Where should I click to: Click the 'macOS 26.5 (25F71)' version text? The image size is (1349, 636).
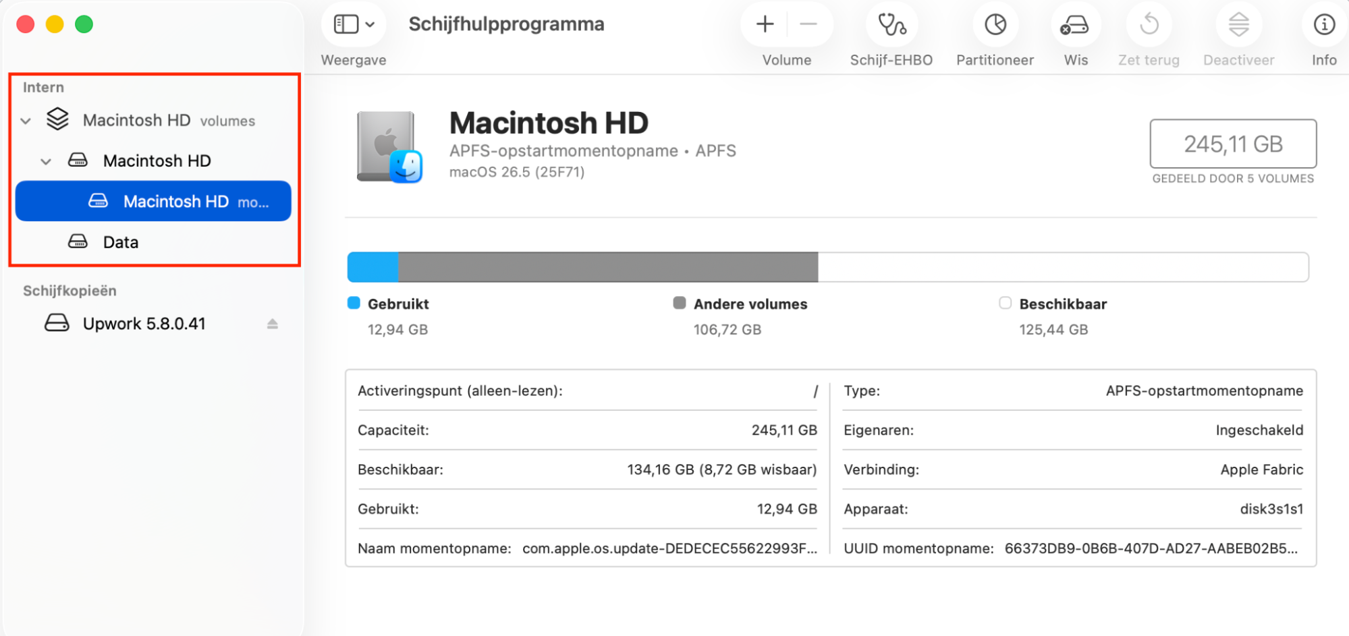517,172
